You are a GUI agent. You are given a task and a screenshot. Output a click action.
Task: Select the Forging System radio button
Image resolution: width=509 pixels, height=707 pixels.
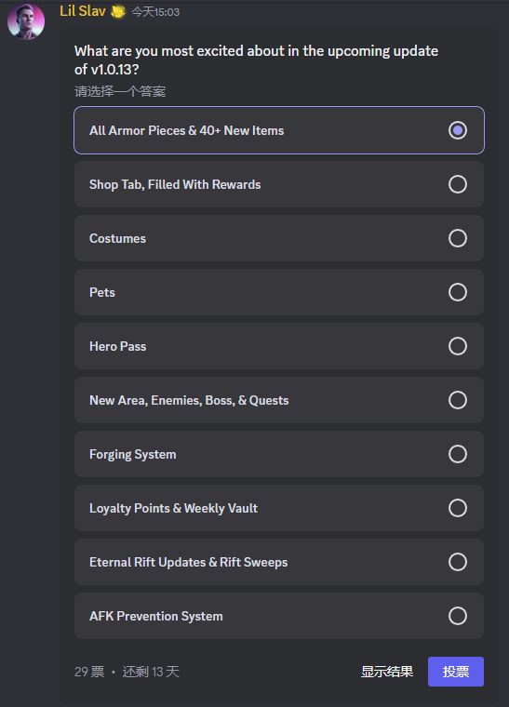pyautogui.click(x=458, y=454)
